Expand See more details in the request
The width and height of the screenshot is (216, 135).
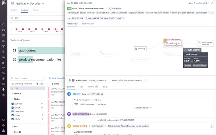[x=142, y=108]
